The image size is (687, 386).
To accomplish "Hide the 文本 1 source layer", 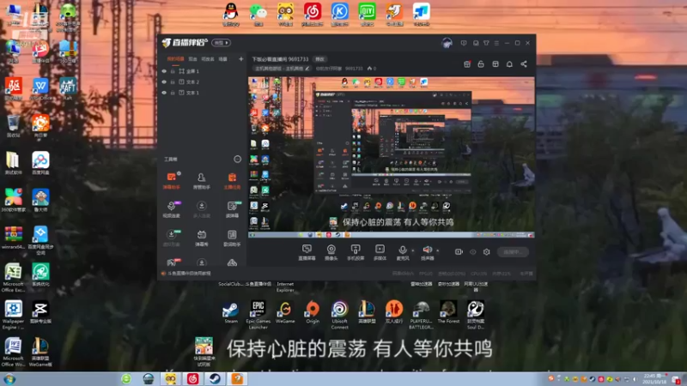I will pyautogui.click(x=164, y=93).
